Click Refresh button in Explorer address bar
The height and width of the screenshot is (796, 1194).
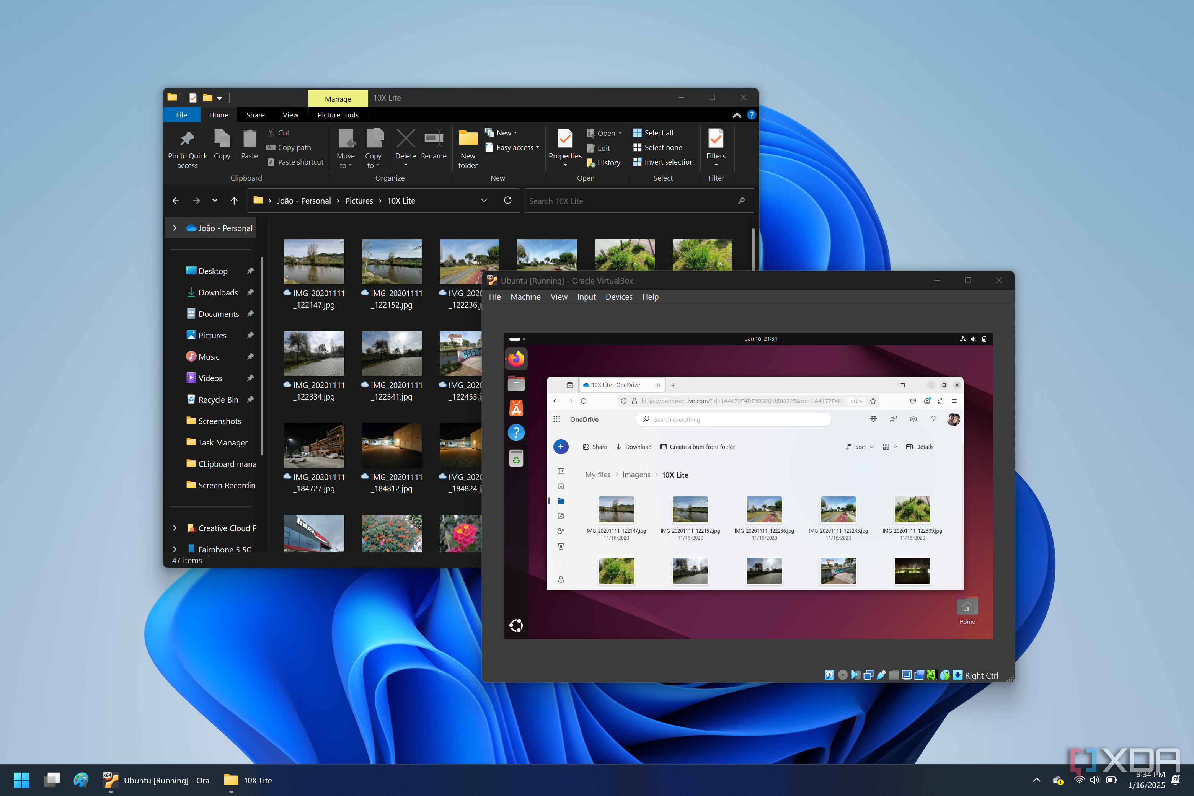[x=507, y=201]
